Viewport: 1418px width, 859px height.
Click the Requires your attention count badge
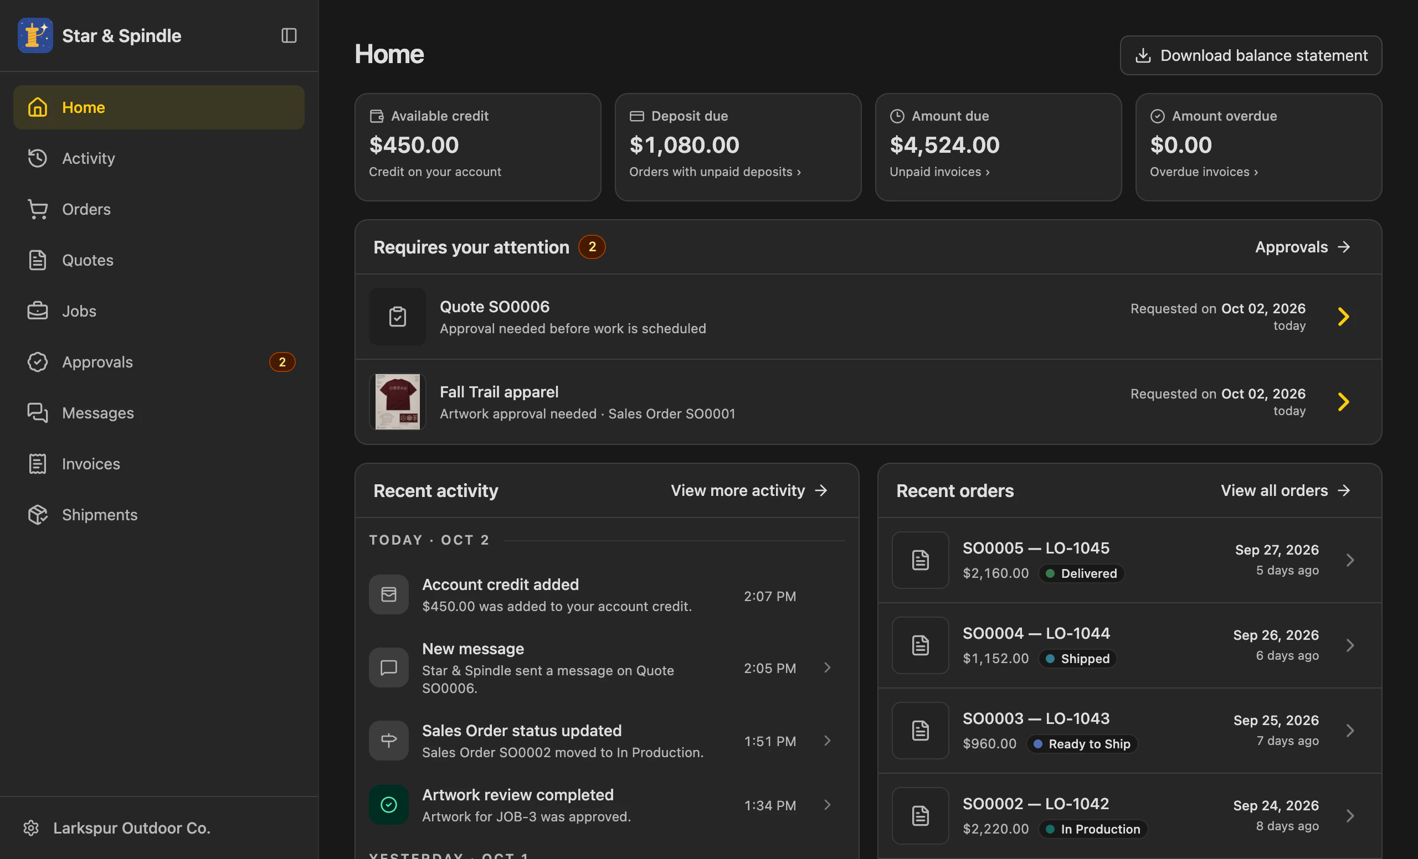tap(592, 247)
